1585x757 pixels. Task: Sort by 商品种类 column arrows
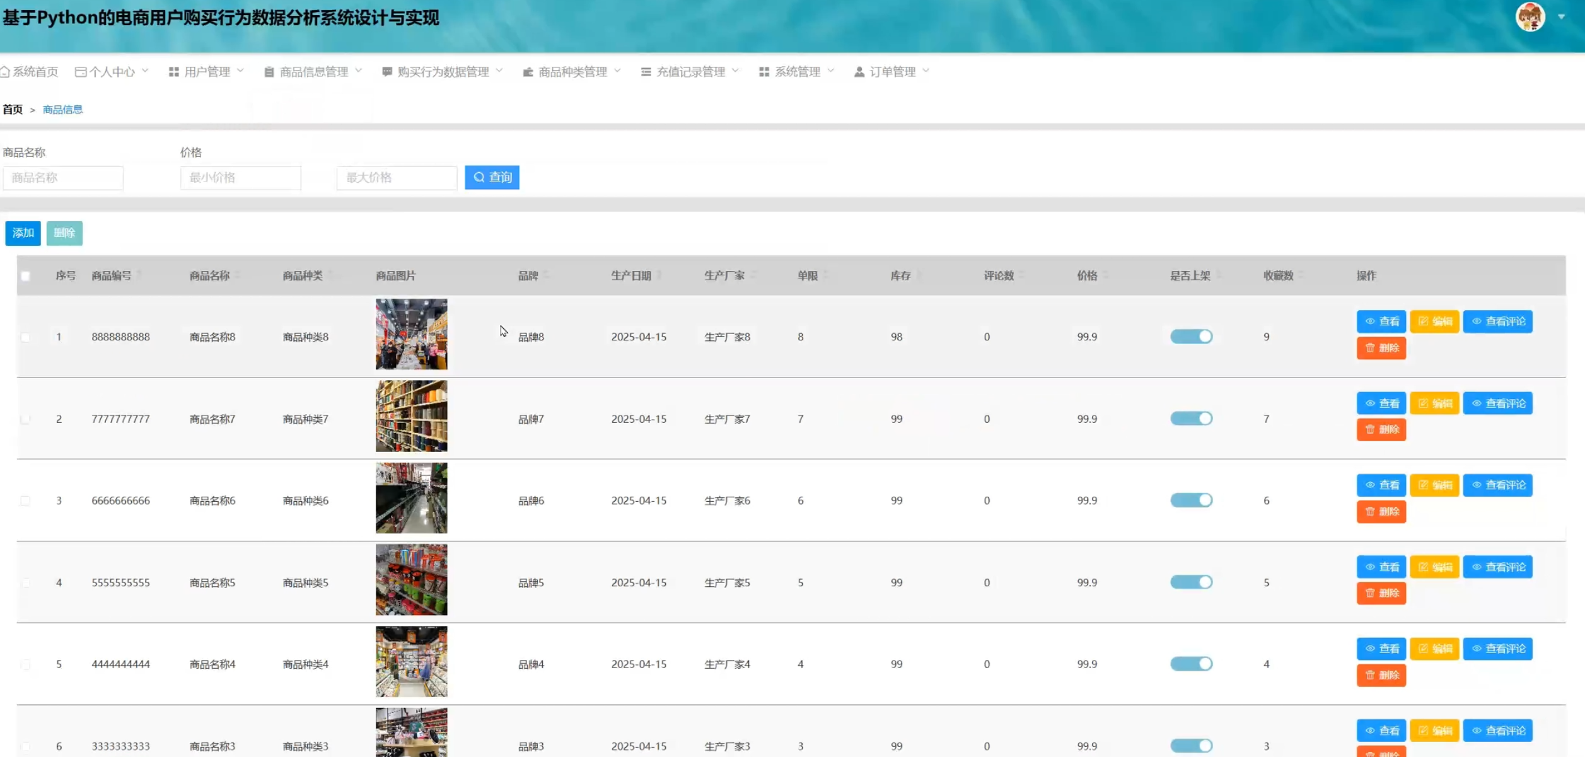click(x=330, y=275)
